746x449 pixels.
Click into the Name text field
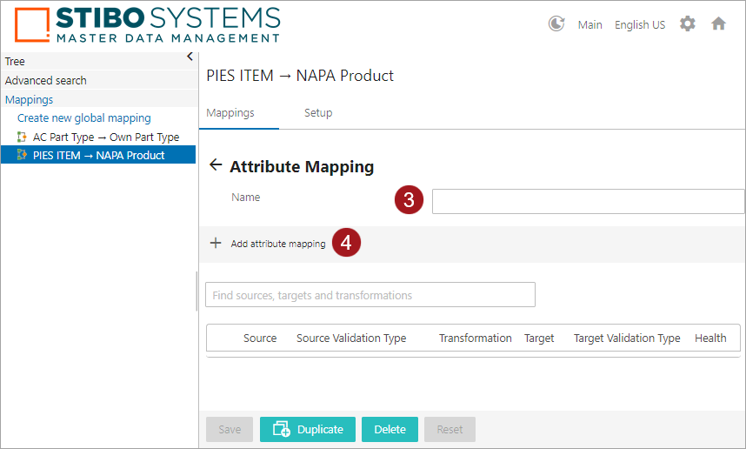tap(588, 201)
